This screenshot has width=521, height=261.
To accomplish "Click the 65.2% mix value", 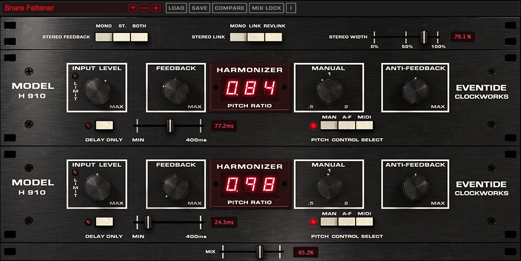I will click(306, 252).
